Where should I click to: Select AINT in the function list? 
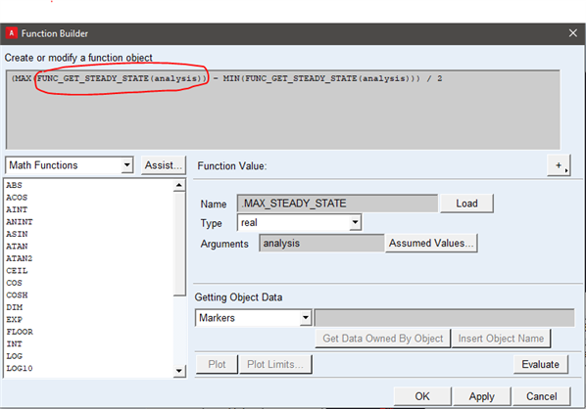pos(17,209)
